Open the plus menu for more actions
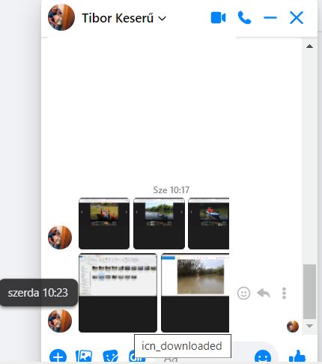322x364 pixels. (x=58, y=356)
